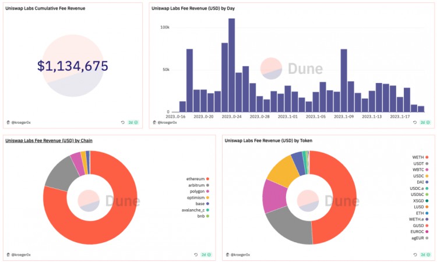Toggle the USDC.e legend entry

(419, 188)
